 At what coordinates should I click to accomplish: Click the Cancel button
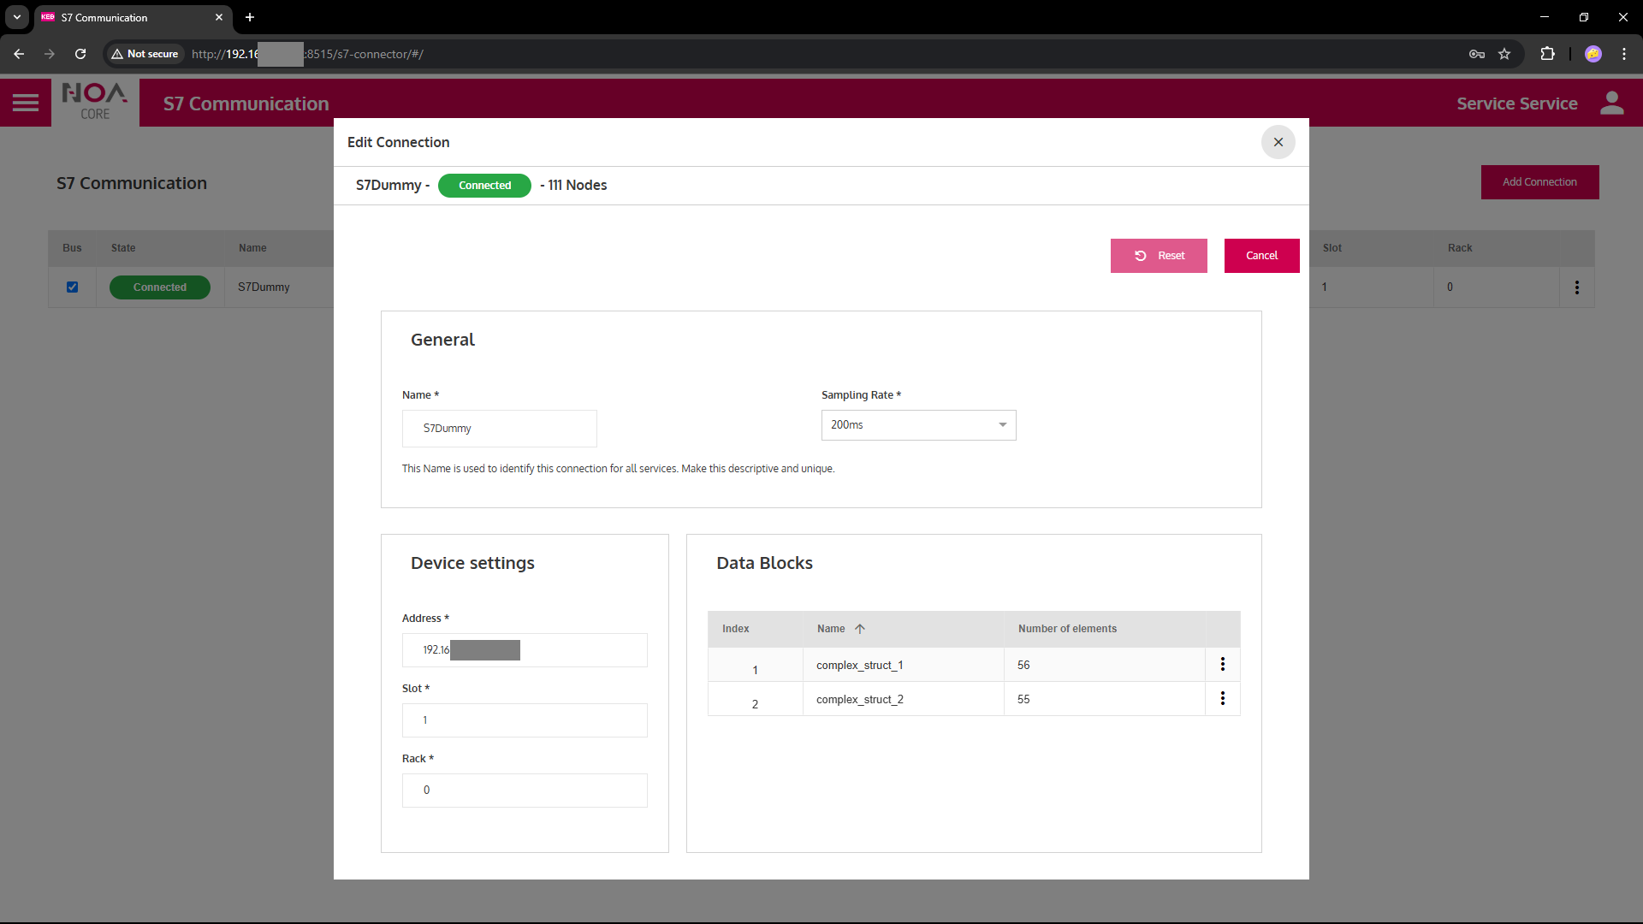point(1261,256)
